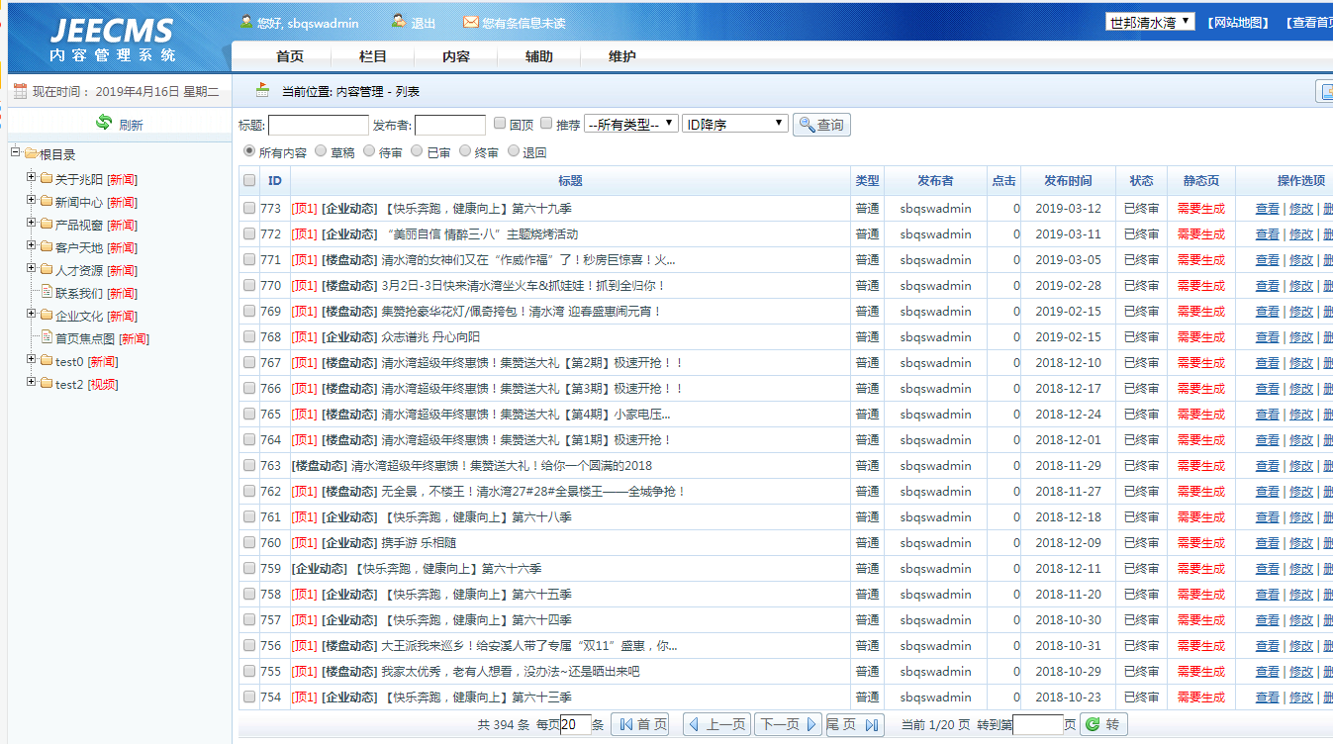Viewport: 1333px width, 744px height.
Task: Go to next page with 下一页
Action: [x=788, y=724]
